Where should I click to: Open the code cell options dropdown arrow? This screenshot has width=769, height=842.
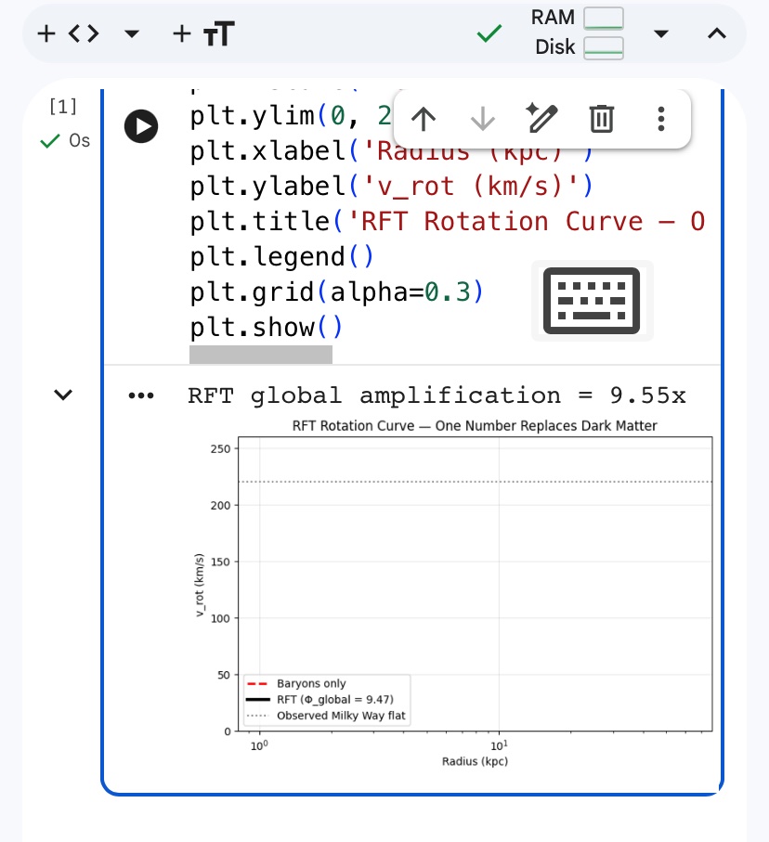pyautogui.click(x=132, y=33)
